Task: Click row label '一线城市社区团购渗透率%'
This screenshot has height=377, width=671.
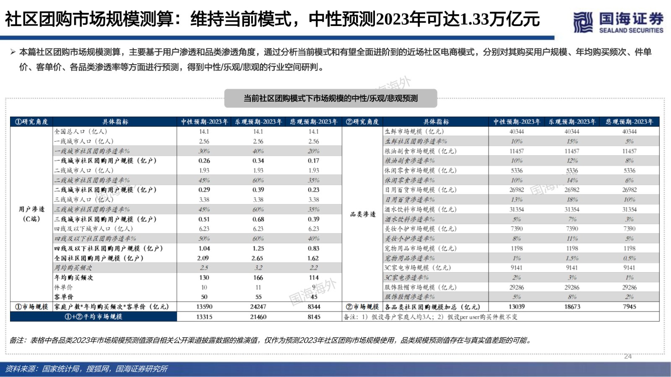Action: tap(92, 151)
